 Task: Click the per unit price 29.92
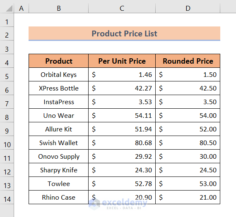point(122,156)
